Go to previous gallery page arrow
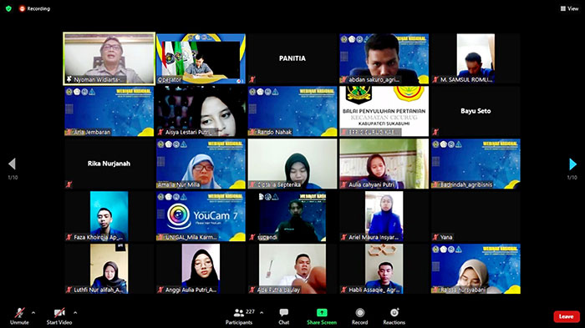585x328 pixels. pos(12,164)
